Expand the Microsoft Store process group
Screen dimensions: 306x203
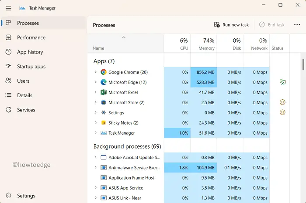pyautogui.click(x=95, y=102)
